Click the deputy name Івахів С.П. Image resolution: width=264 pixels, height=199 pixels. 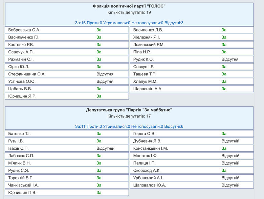tap(18, 149)
